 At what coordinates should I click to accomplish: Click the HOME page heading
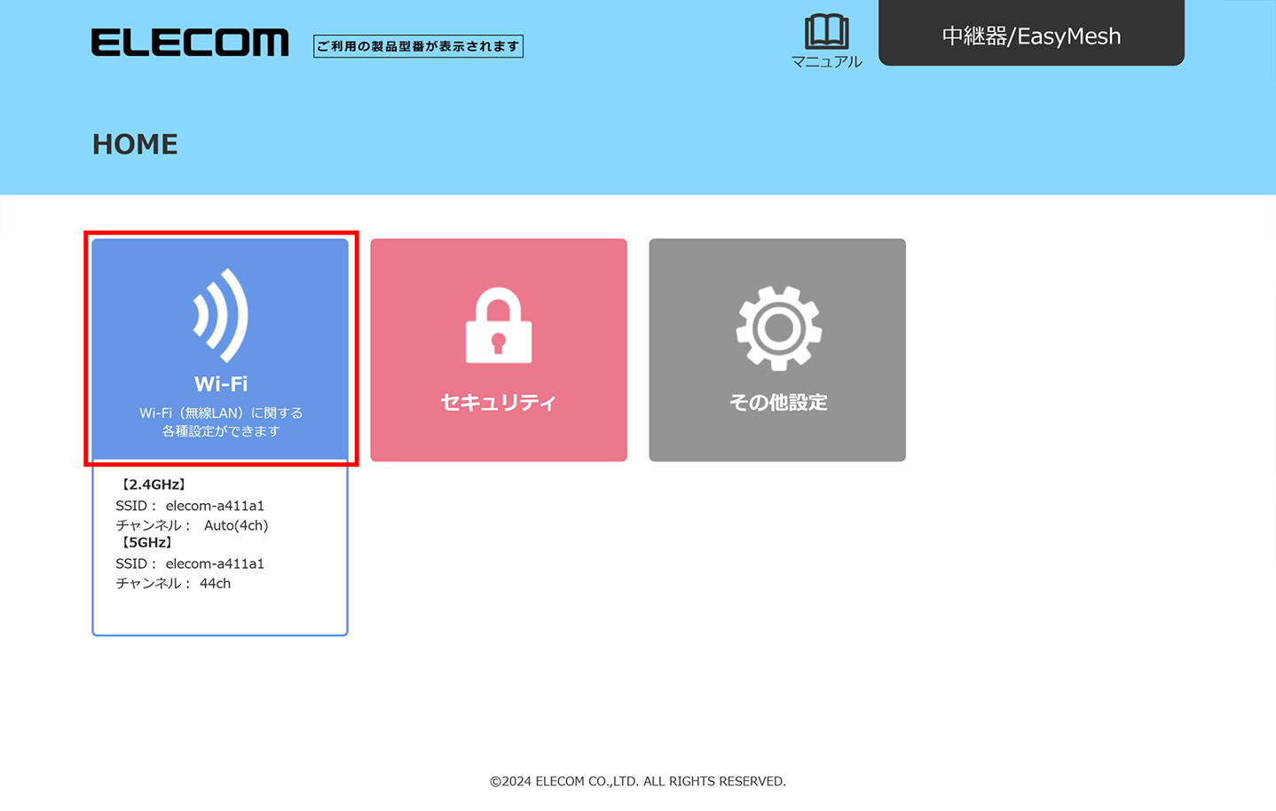click(x=135, y=144)
